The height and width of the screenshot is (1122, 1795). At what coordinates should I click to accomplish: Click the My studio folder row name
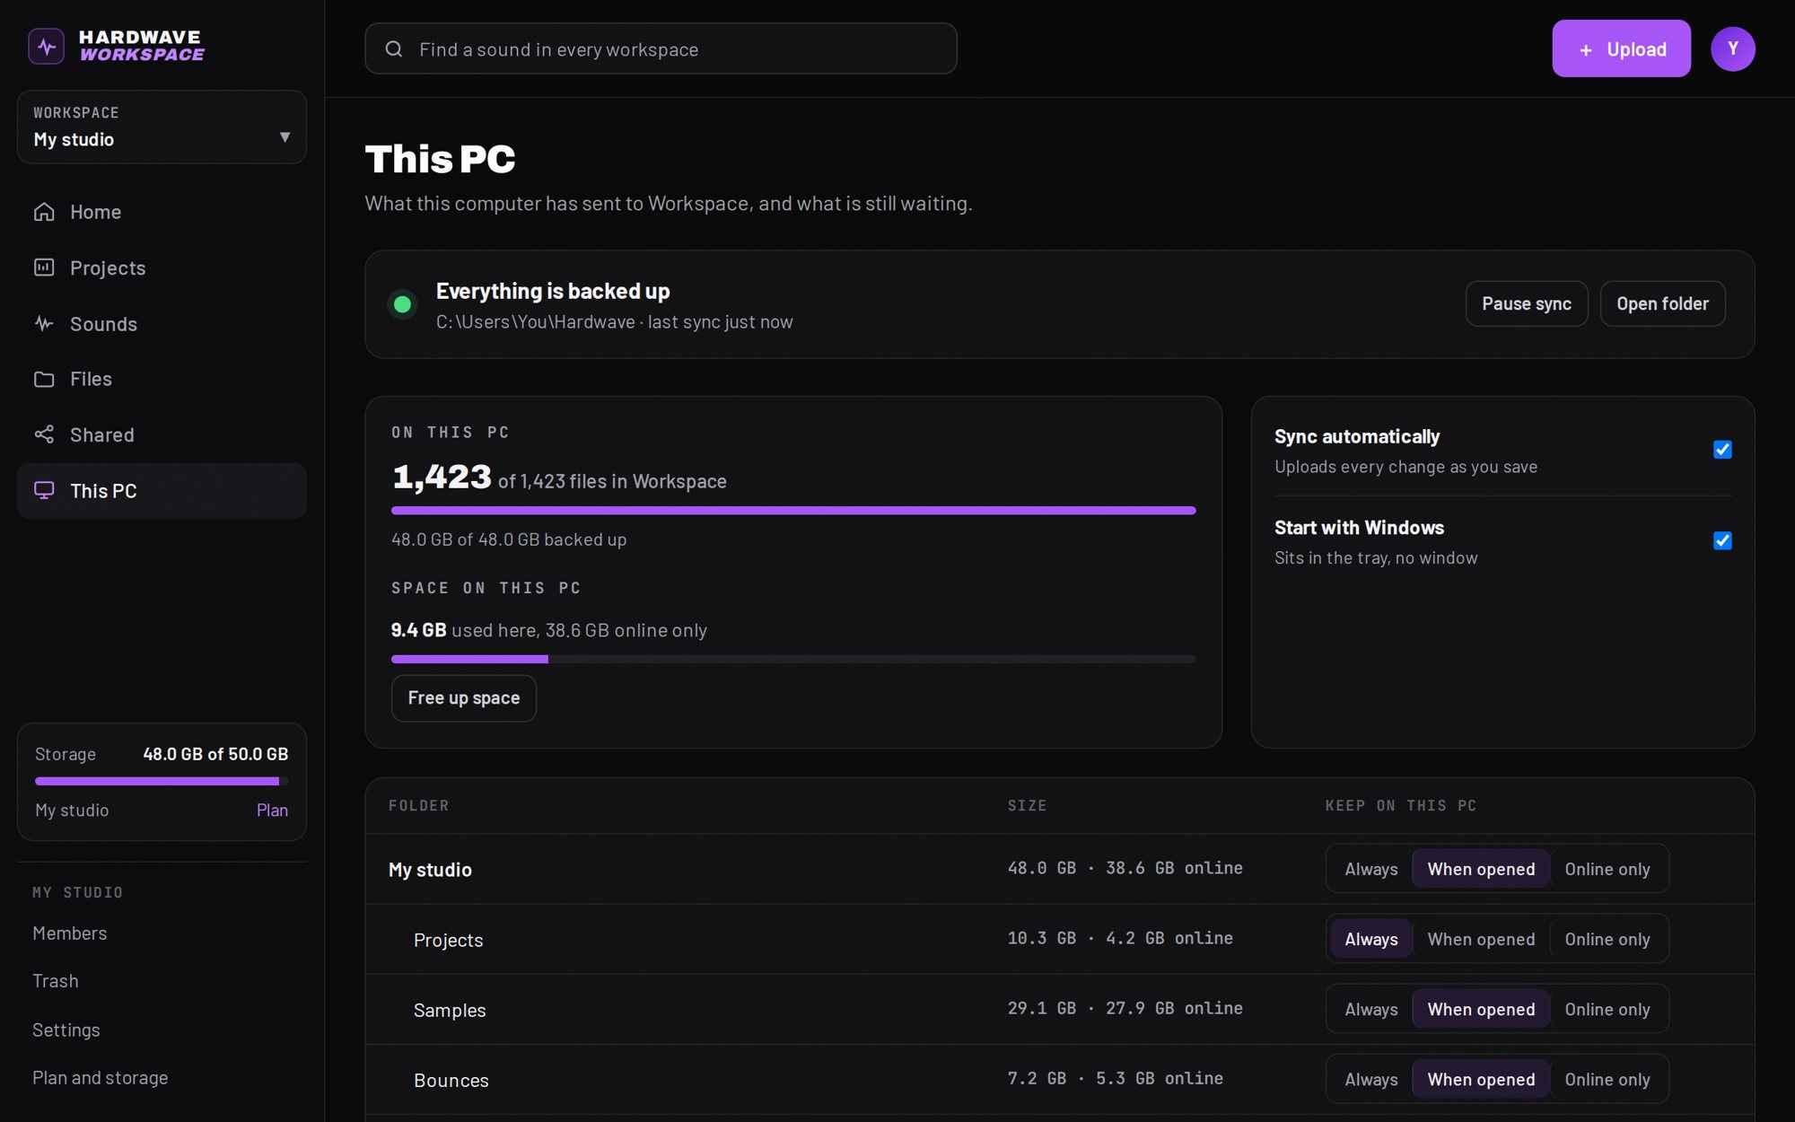click(x=430, y=869)
